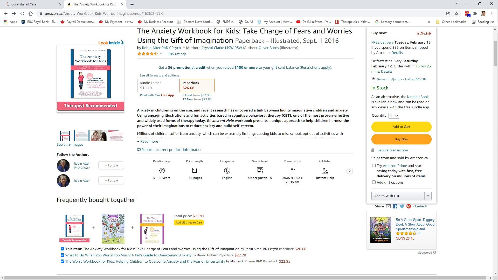Switch to the Coral Shared Care tab
Image resolution: width=498 pixels, height=280 pixels.
[31, 4]
